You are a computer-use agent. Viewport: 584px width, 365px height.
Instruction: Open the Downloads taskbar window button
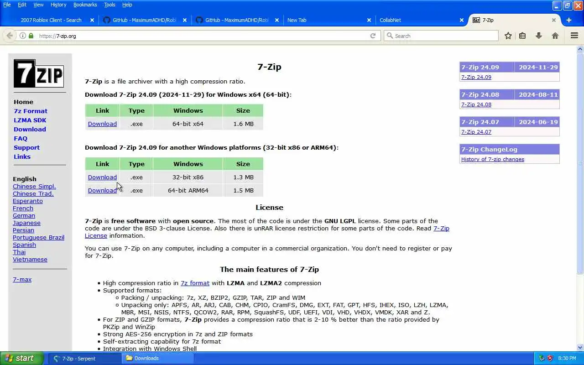158,358
